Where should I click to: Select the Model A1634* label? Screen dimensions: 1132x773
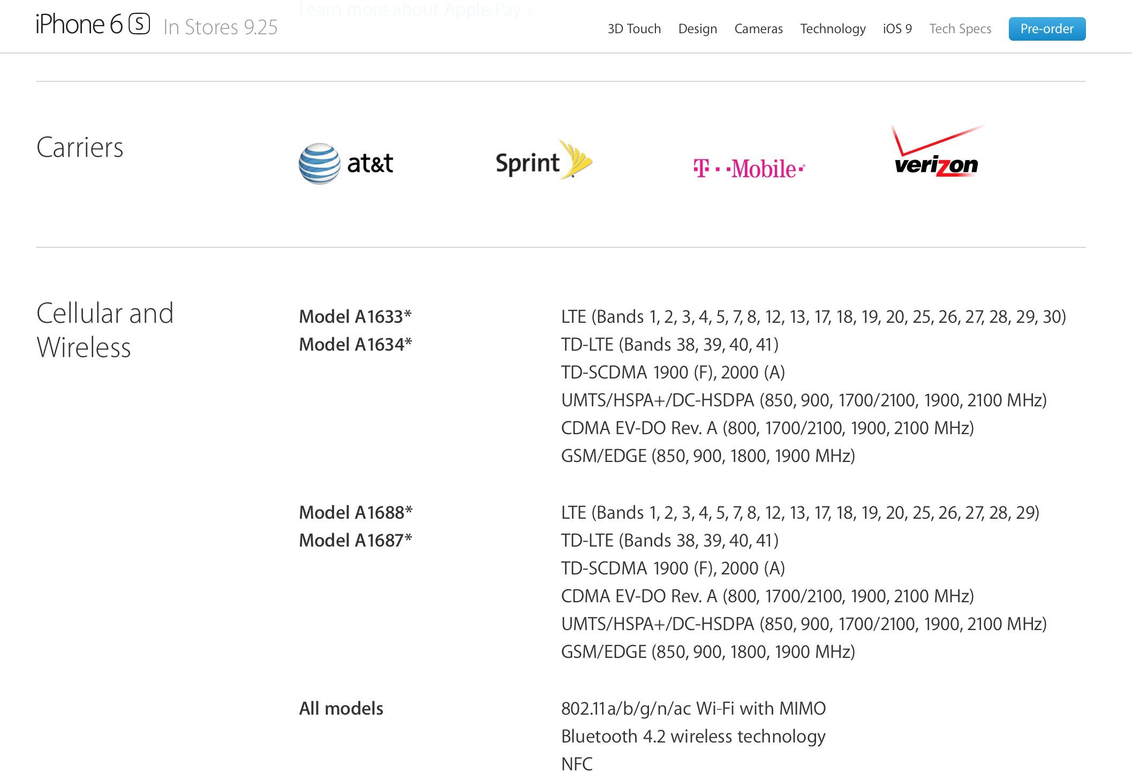click(x=355, y=344)
